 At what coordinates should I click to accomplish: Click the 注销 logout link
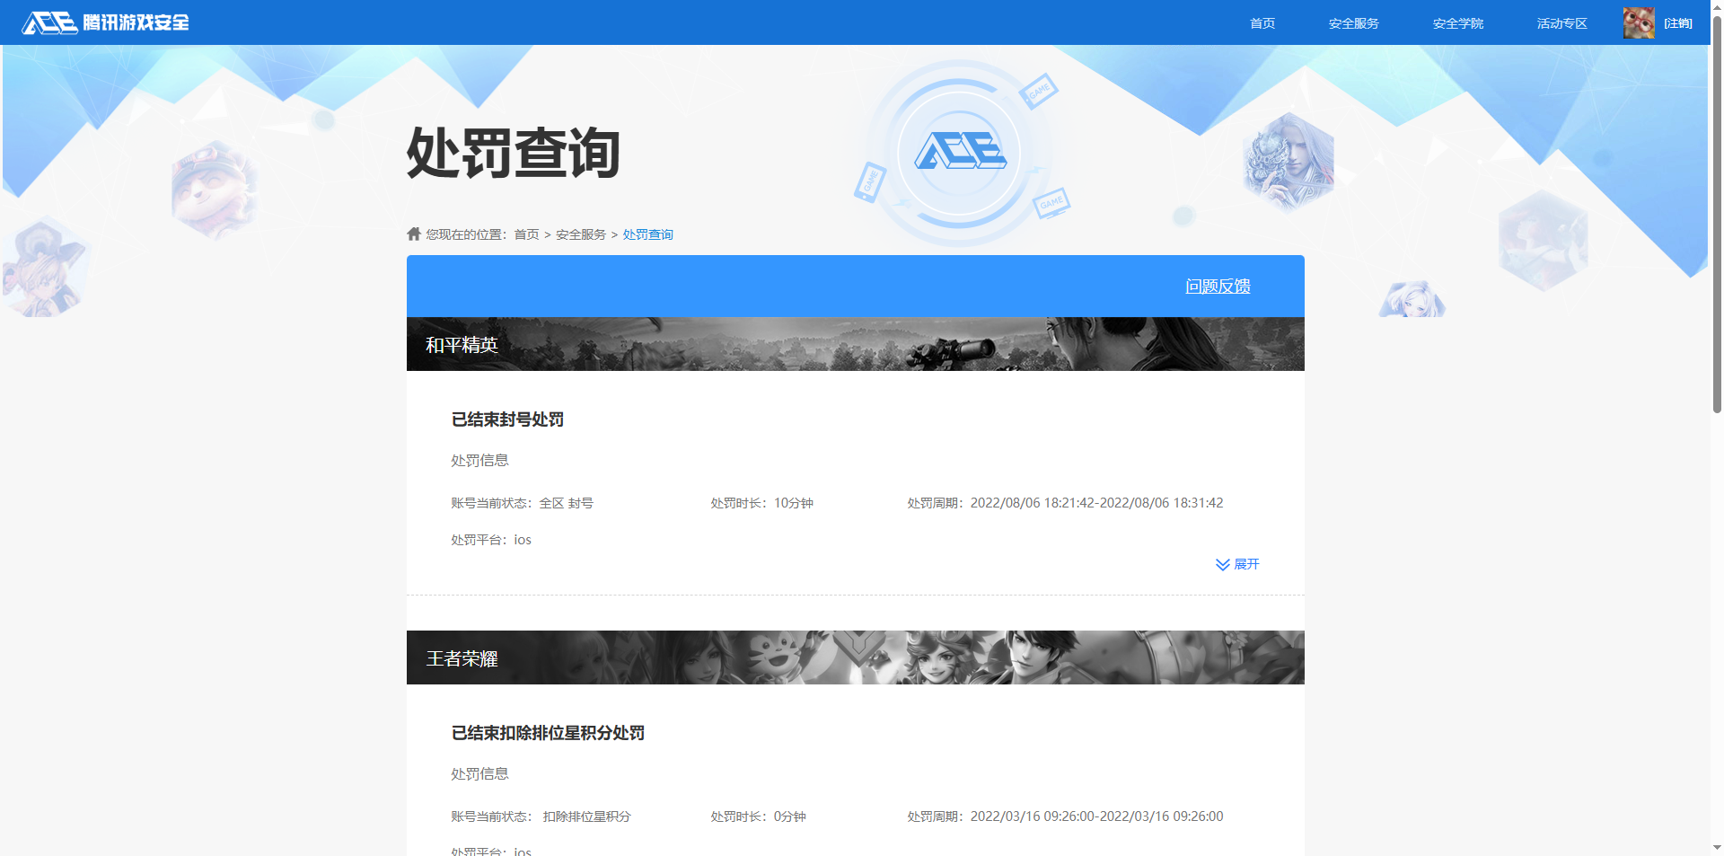pyautogui.click(x=1677, y=23)
